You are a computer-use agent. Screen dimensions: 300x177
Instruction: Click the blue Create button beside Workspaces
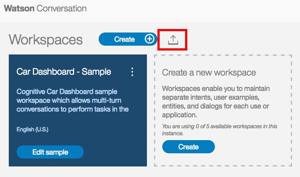click(128, 39)
